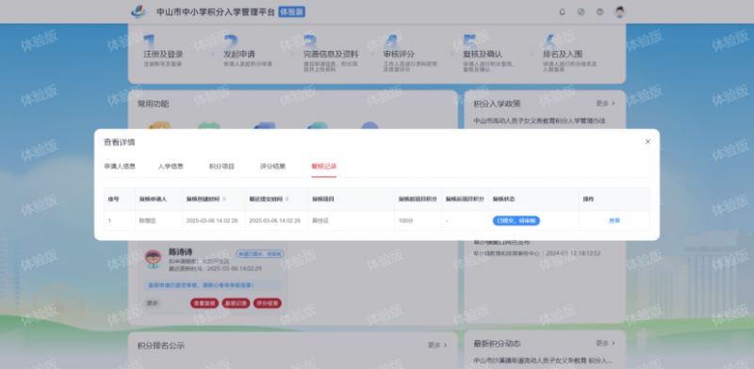Open the 中山市沙溪镇 latest-points news item
The height and width of the screenshot is (369, 754).
click(543, 360)
